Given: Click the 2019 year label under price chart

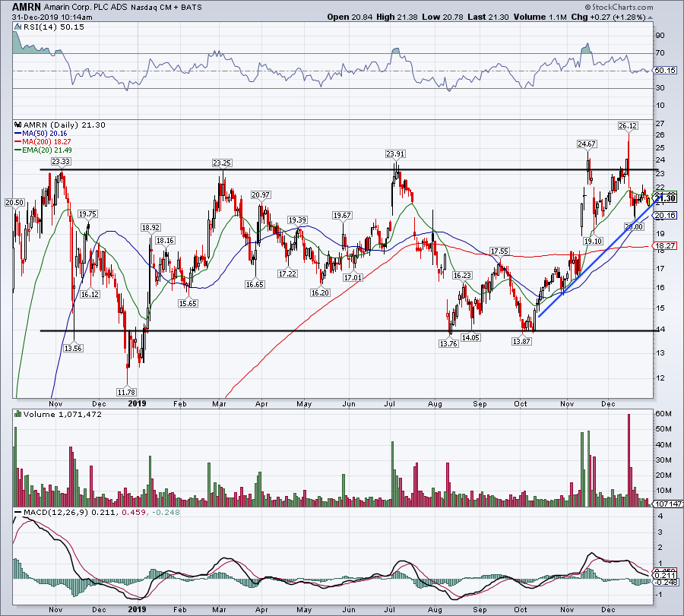Looking at the screenshot, I should [137, 403].
